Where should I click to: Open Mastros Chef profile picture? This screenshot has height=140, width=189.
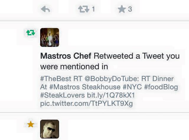pos(50,37)
